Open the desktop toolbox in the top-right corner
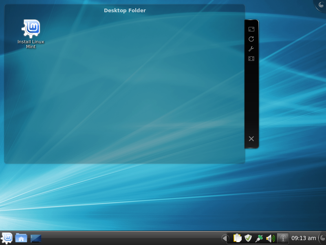The width and height of the screenshot is (326, 245). pos(321,4)
